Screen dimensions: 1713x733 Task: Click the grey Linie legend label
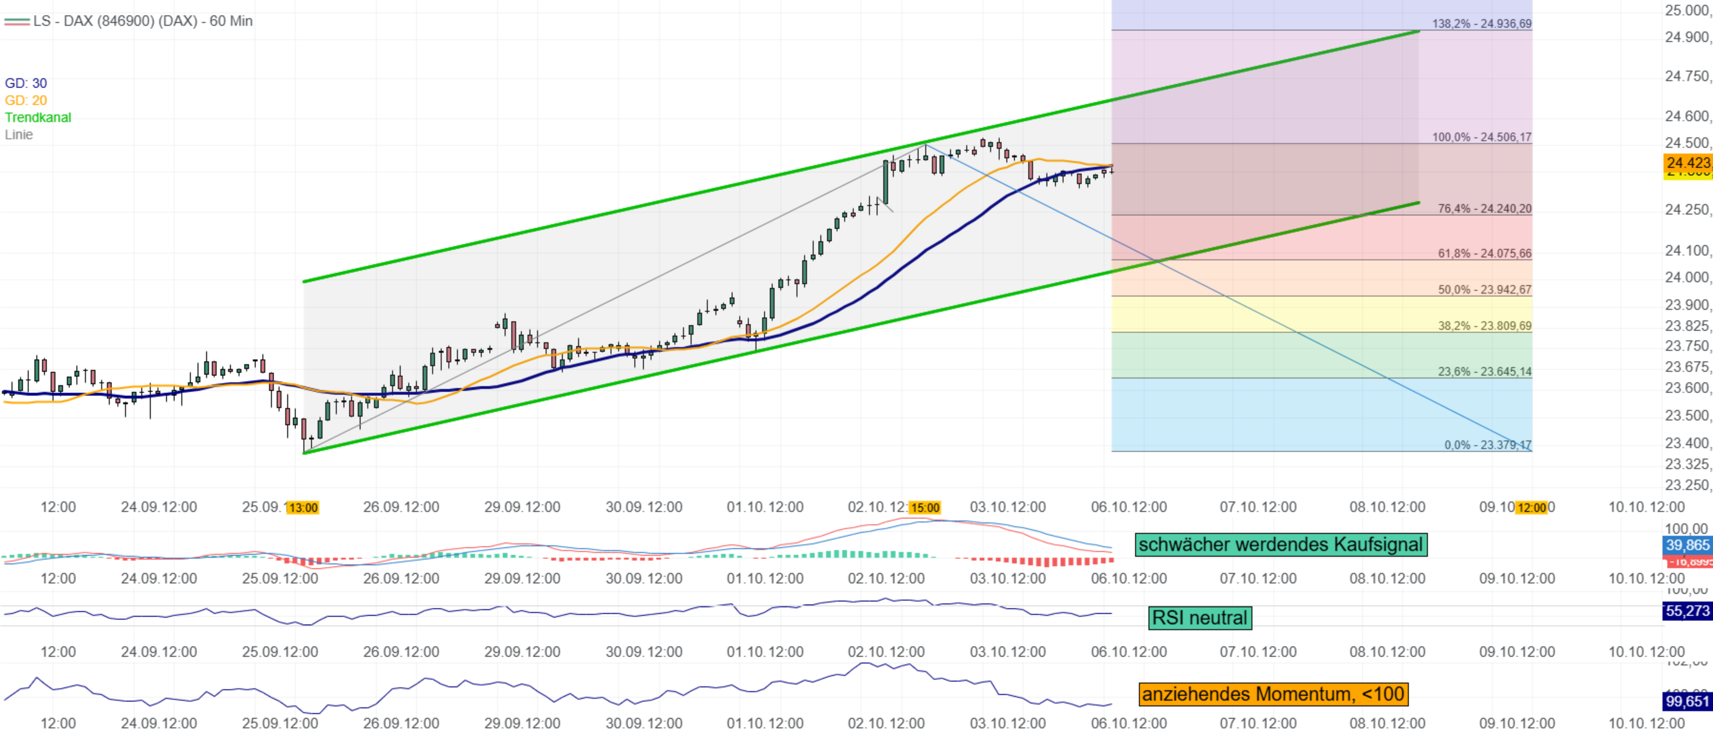pyautogui.click(x=19, y=135)
